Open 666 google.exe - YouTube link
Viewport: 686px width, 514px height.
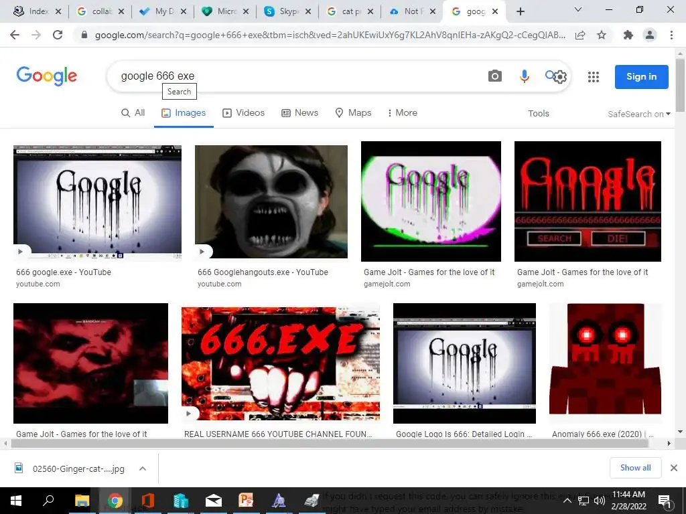click(64, 272)
